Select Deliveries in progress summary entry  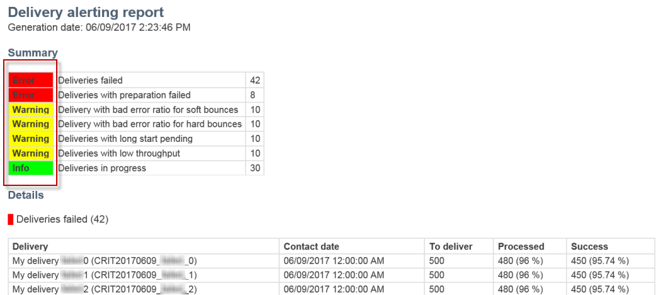click(x=136, y=168)
